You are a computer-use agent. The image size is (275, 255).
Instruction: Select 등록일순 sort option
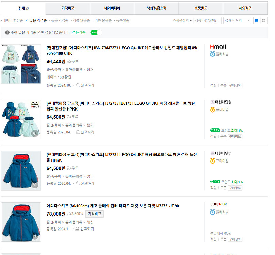123,20
